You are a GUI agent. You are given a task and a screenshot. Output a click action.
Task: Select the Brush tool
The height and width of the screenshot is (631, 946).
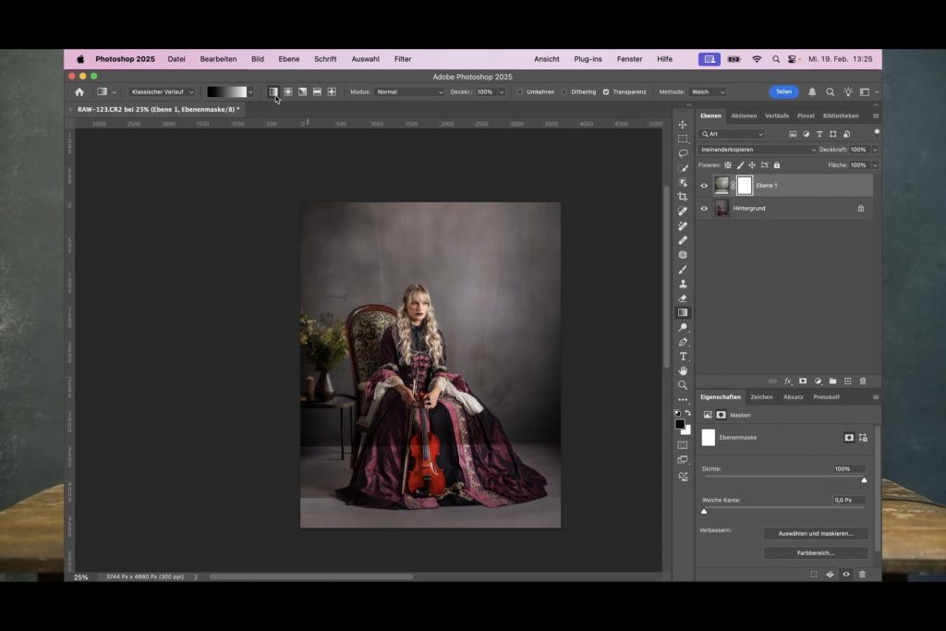tap(683, 269)
